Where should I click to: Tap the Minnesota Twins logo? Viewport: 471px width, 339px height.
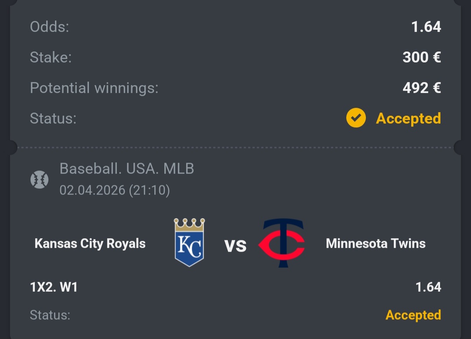point(282,243)
